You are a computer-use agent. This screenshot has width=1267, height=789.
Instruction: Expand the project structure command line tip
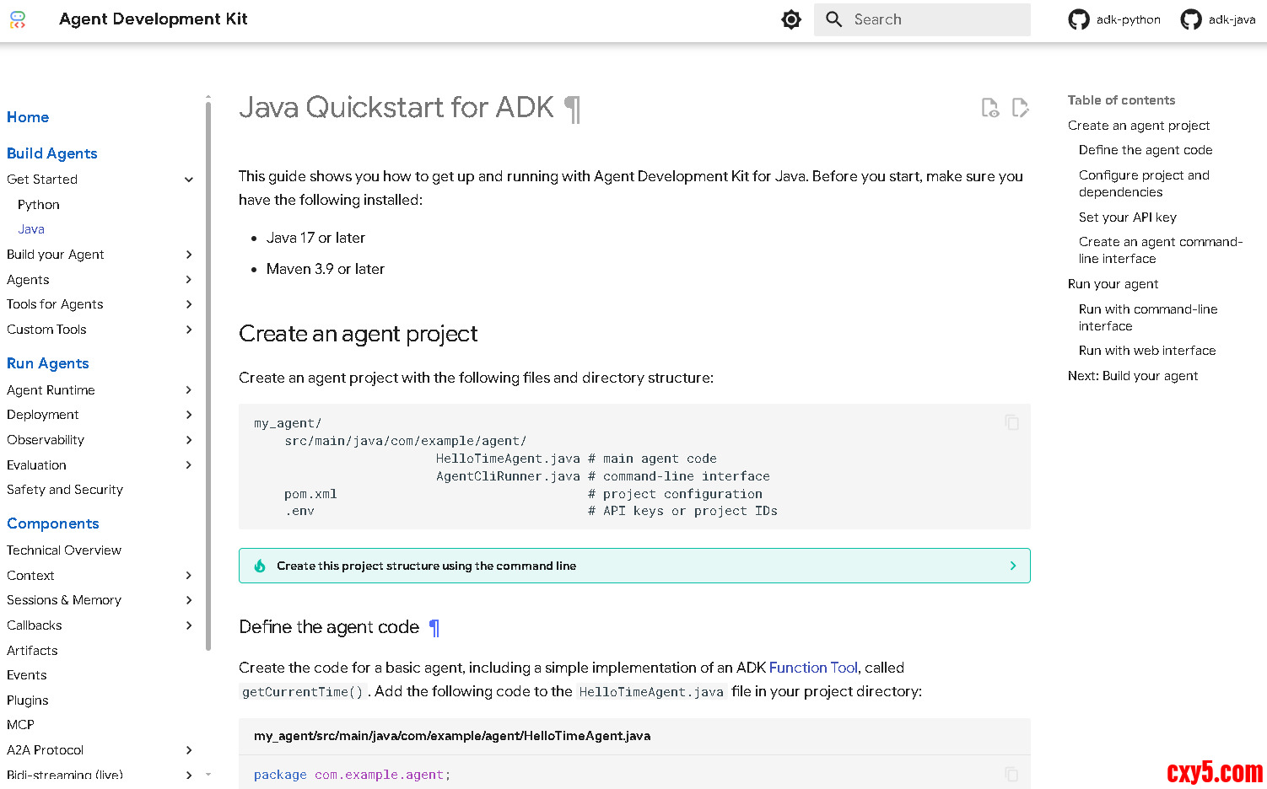pyautogui.click(x=1012, y=566)
